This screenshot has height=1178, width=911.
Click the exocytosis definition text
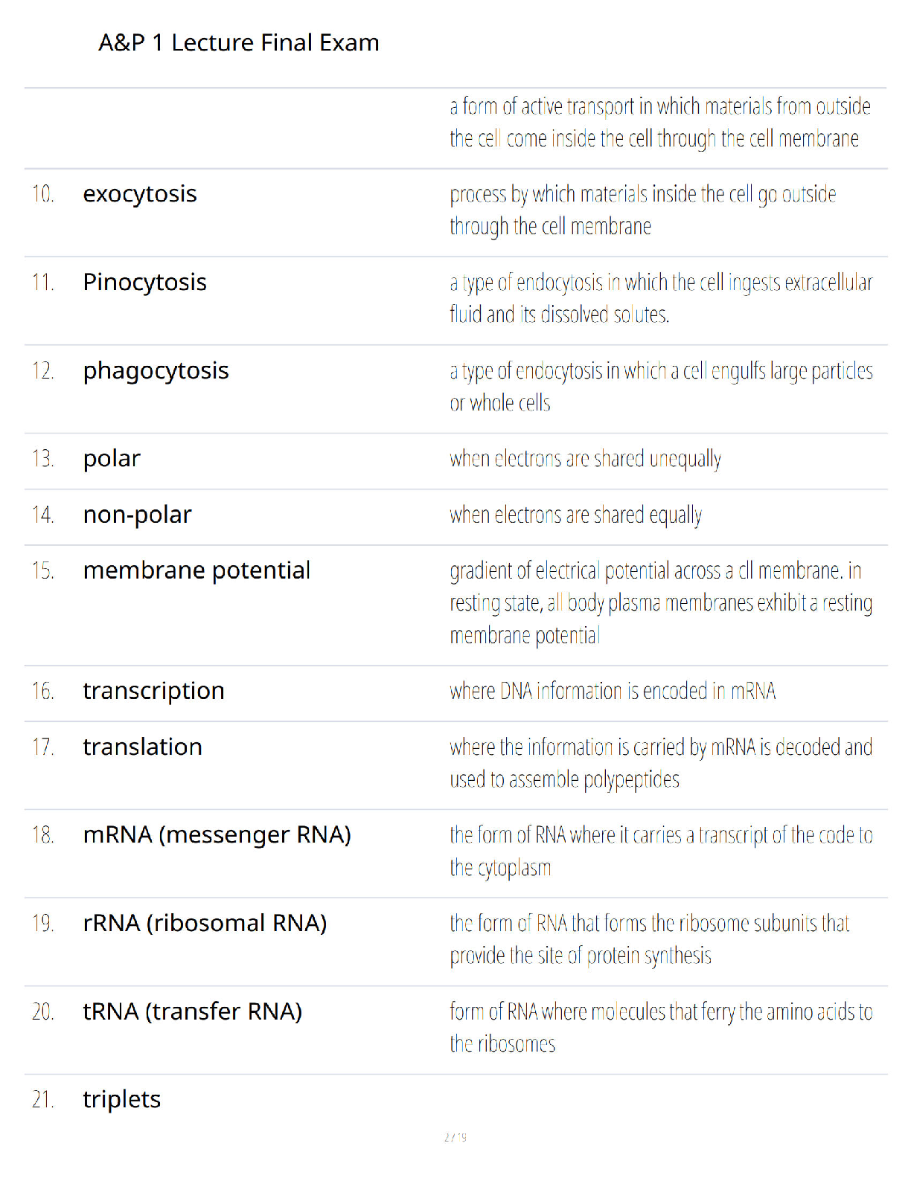click(x=643, y=210)
